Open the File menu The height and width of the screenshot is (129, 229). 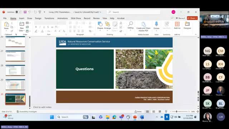(5, 18)
